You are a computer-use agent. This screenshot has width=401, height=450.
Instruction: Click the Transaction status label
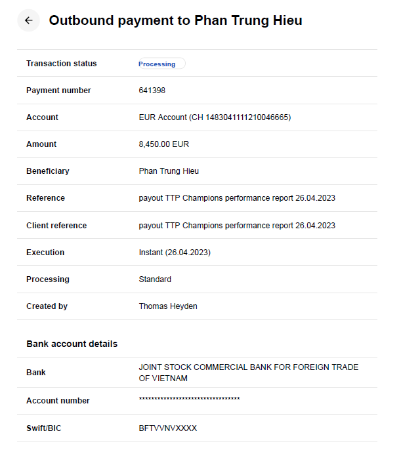click(61, 64)
